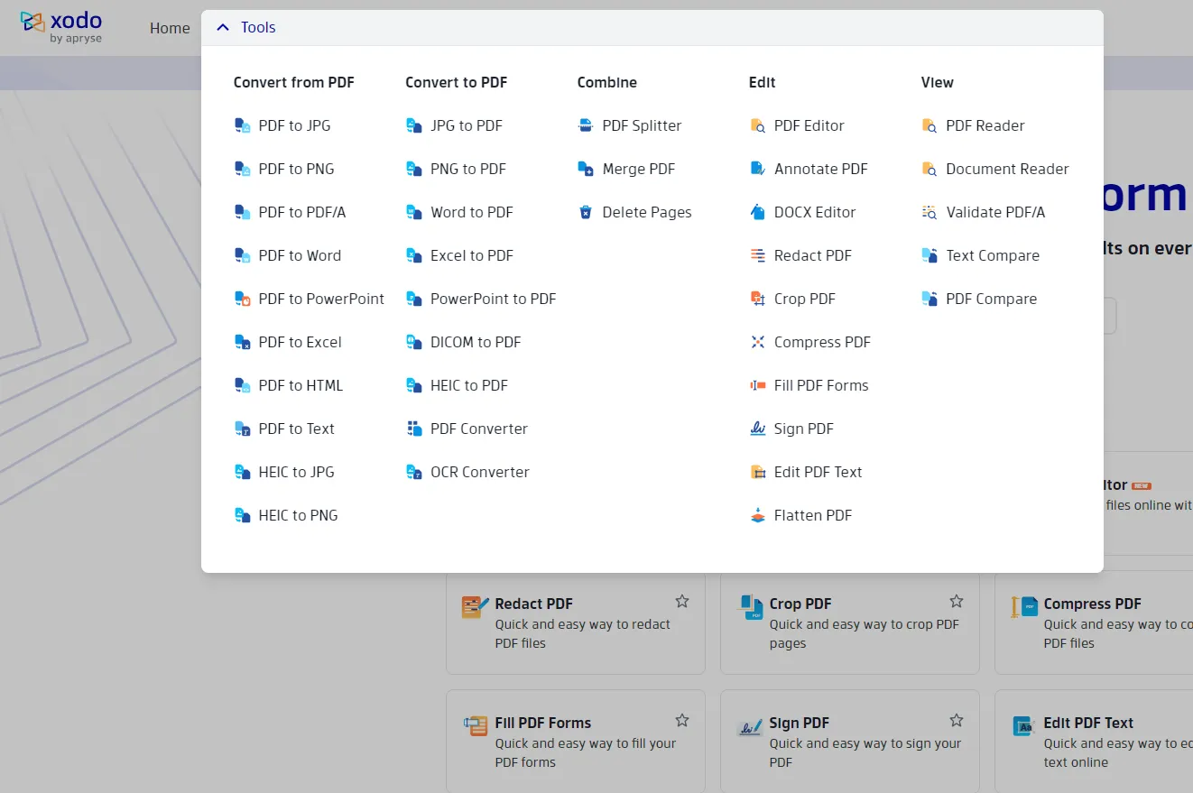Select the DICOM to PDF converter
This screenshot has height=793, width=1193.
pyautogui.click(x=468, y=342)
